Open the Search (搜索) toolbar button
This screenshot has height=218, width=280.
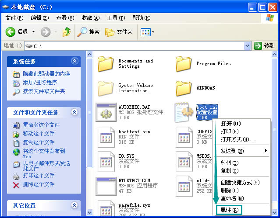pos(89,32)
